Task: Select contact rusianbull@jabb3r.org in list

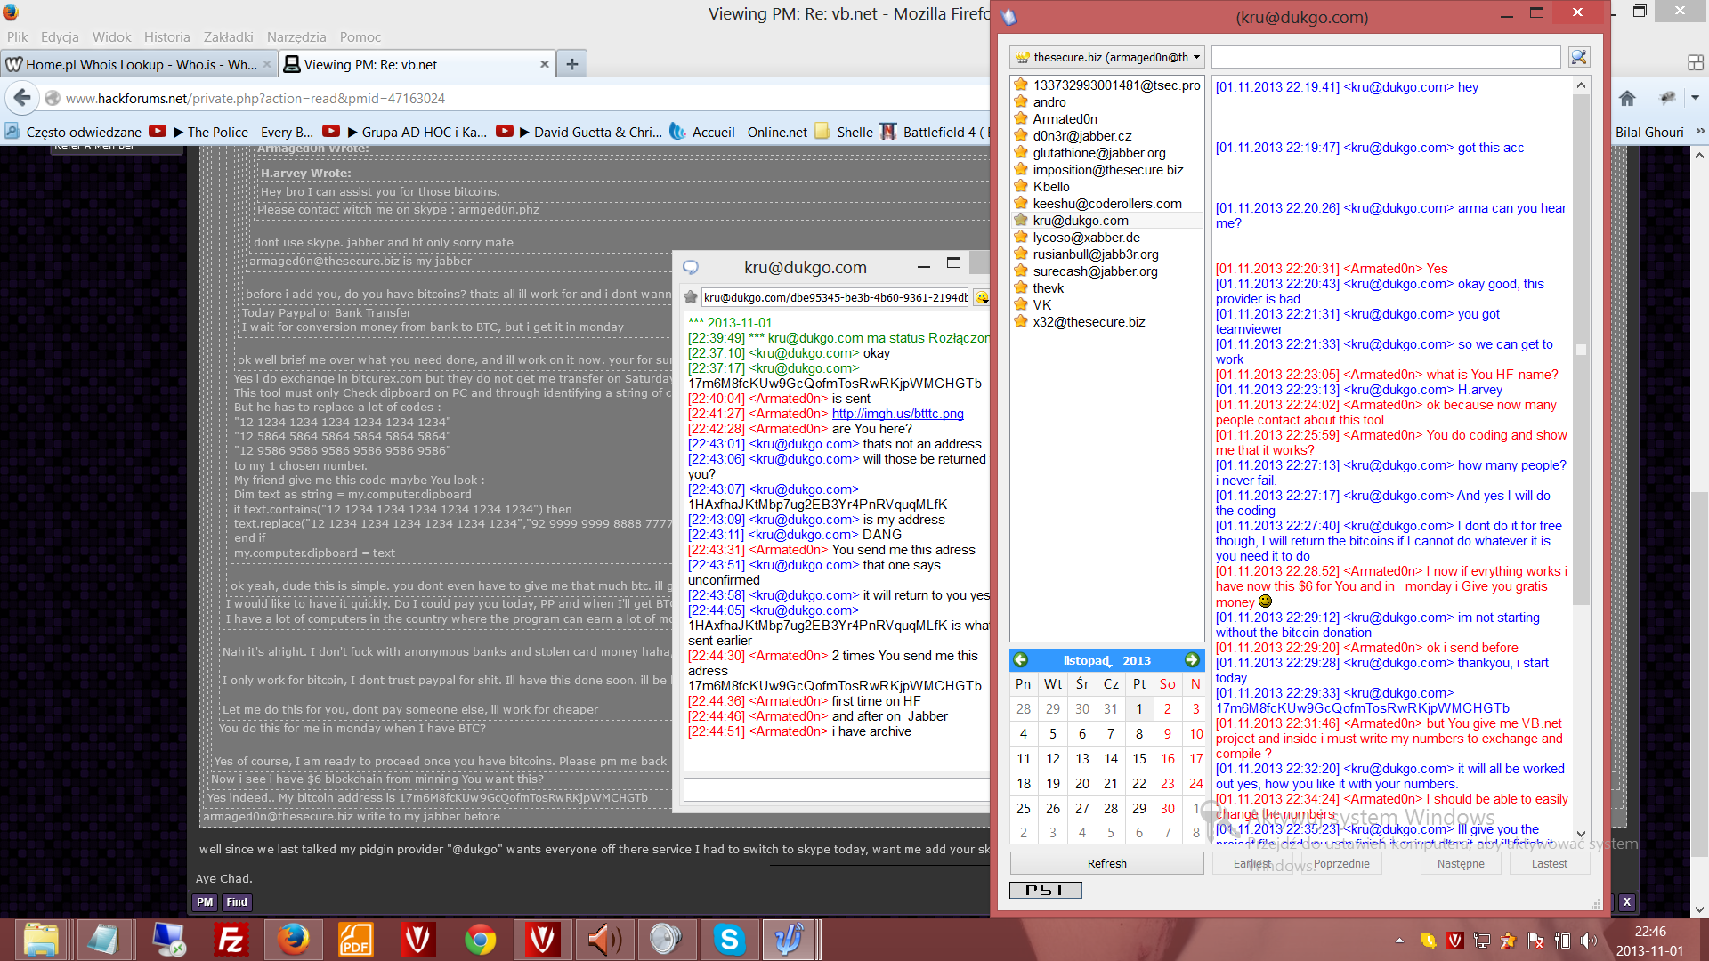Action: [1095, 254]
